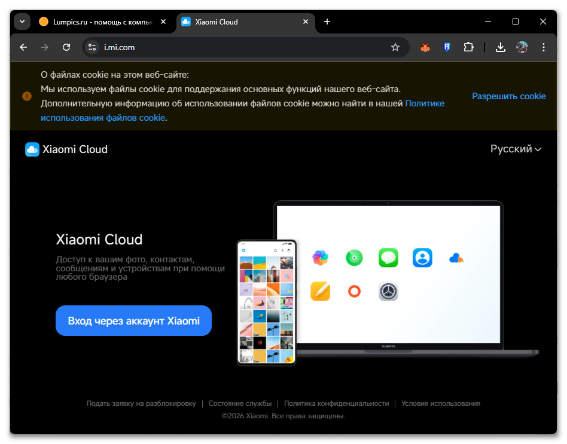Click the green Messages bubble icon
The height and width of the screenshot is (444, 567).
click(388, 258)
